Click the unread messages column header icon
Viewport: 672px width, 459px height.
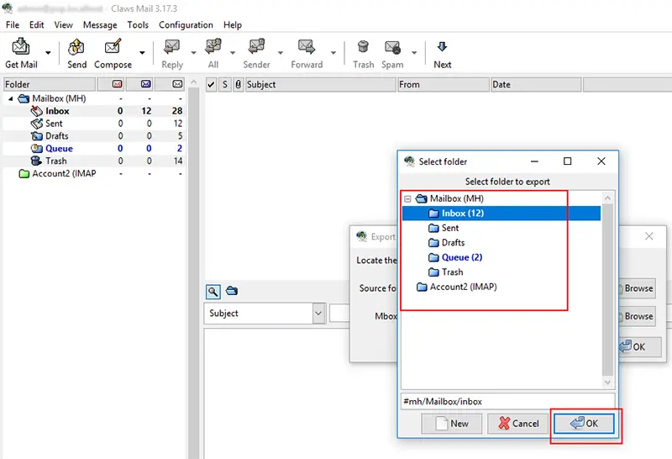tap(145, 84)
